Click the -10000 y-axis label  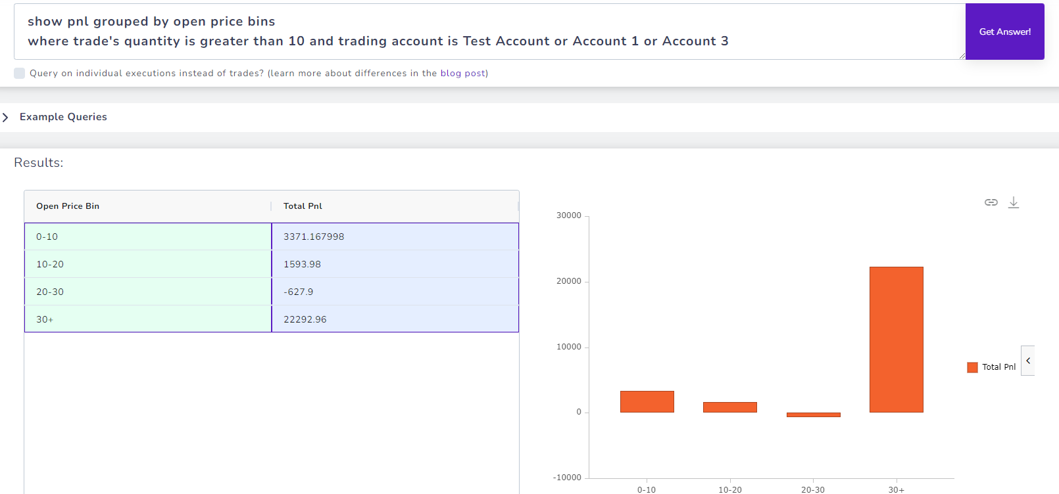(x=567, y=478)
